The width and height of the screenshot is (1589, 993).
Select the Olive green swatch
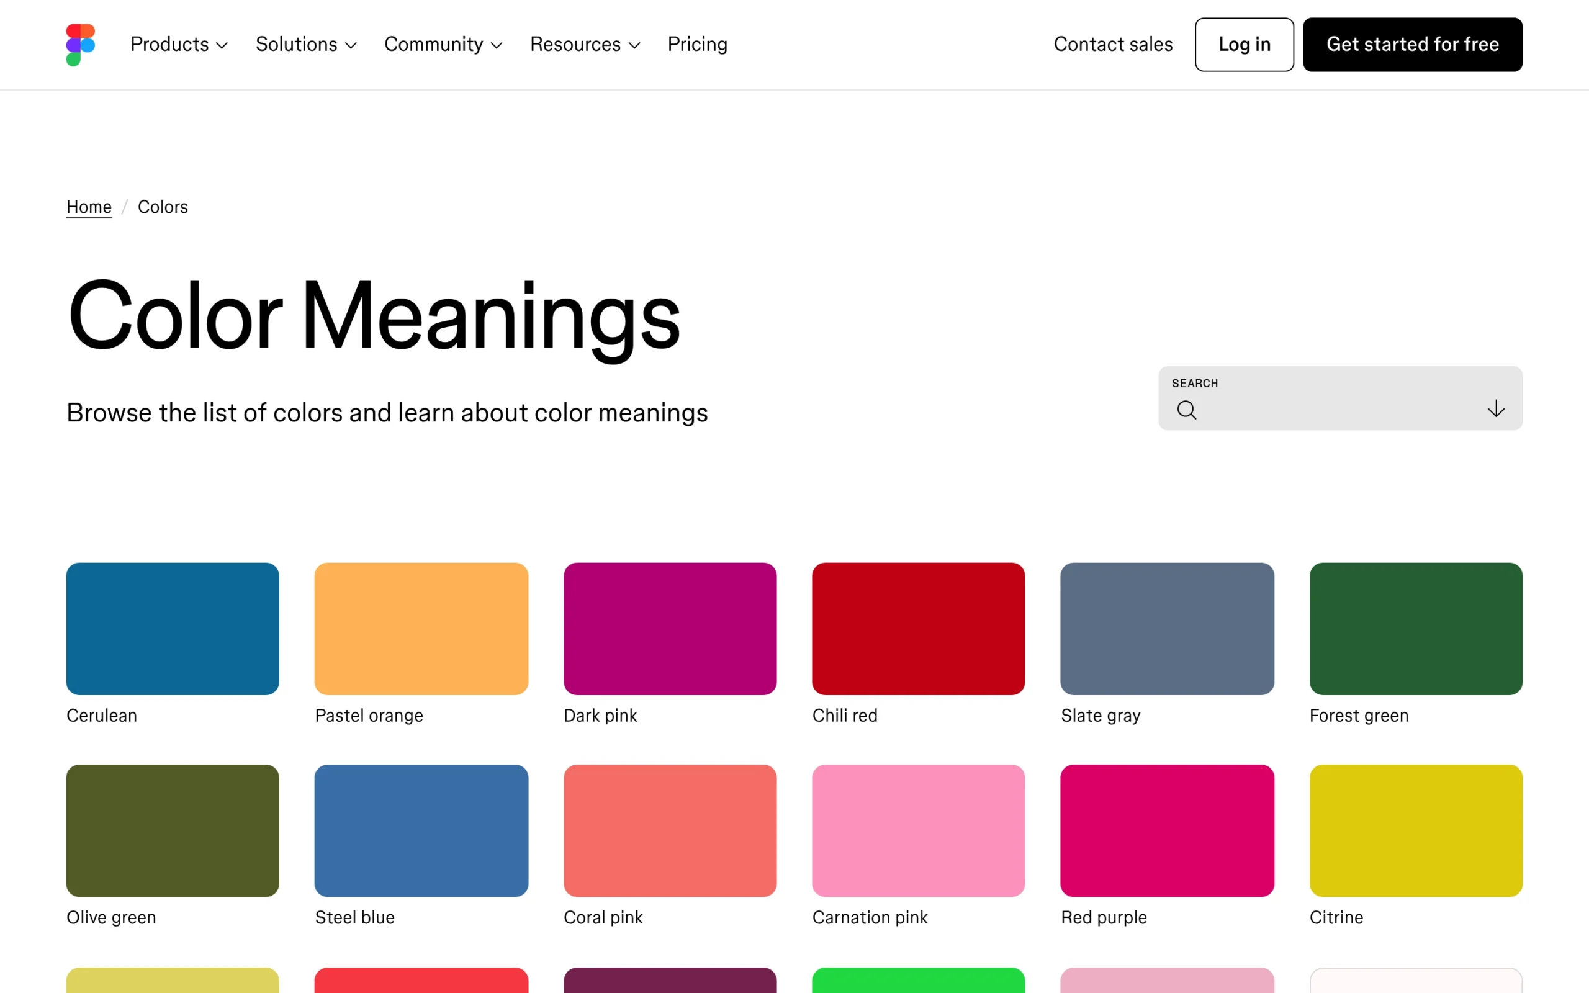tap(173, 830)
